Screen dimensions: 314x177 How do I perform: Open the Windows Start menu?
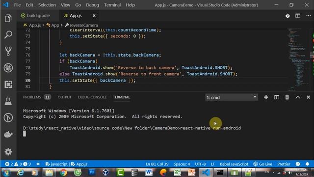point(6,173)
